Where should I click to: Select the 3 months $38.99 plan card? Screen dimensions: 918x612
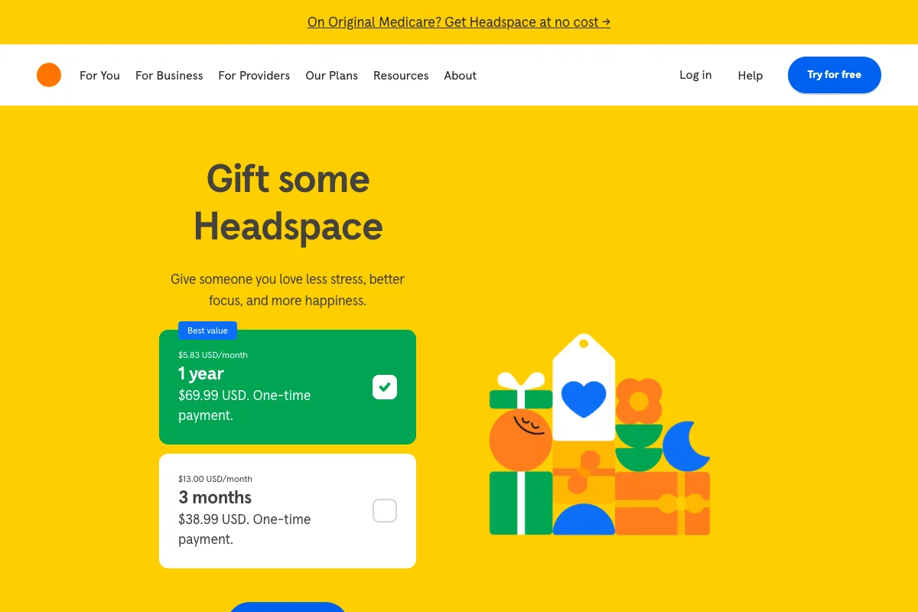pos(288,511)
